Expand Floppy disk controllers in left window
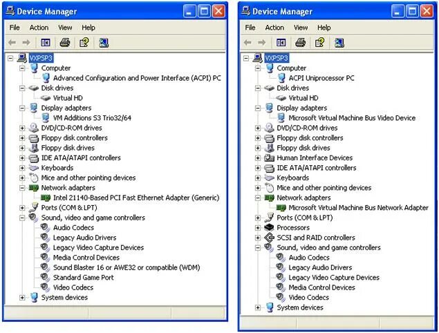Screen dimensions: 439x333 tap(22, 138)
